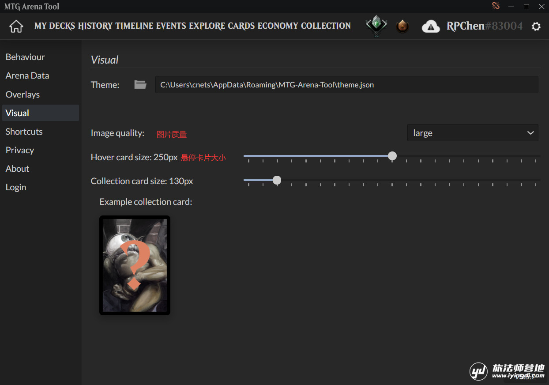This screenshot has height=385, width=549.
Task: Click the "Example collection card:" caption
Action: [x=146, y=202]
